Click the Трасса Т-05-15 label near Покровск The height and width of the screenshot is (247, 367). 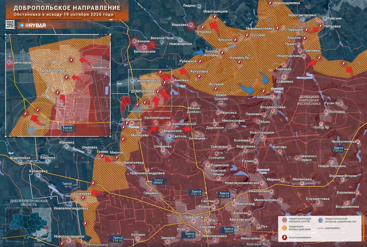196,193
